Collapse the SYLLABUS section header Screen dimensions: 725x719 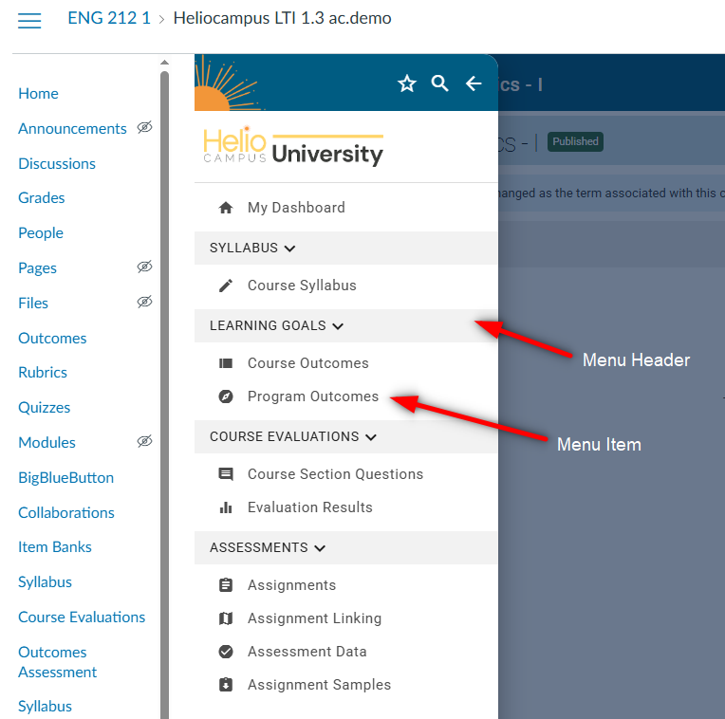coord(289,249)
